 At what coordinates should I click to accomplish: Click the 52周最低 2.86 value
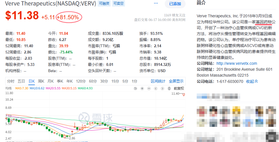[x=28, y=52]
